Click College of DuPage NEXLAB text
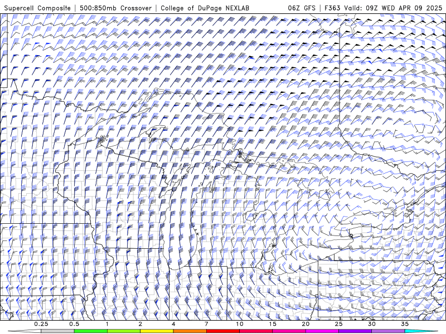 [x=205, y=8]
